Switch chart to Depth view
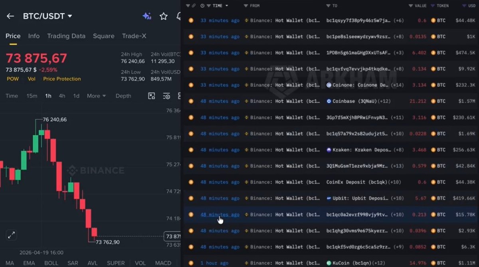The height and width of the screenshot is (267, 479). [123, 96]
